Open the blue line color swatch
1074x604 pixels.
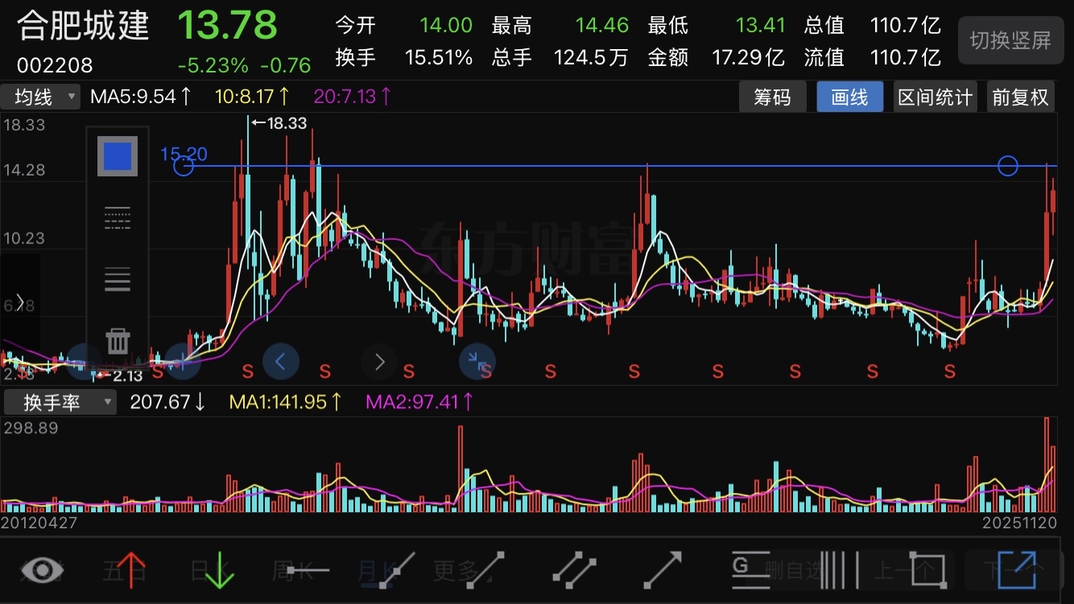click(x=118, y=156)
